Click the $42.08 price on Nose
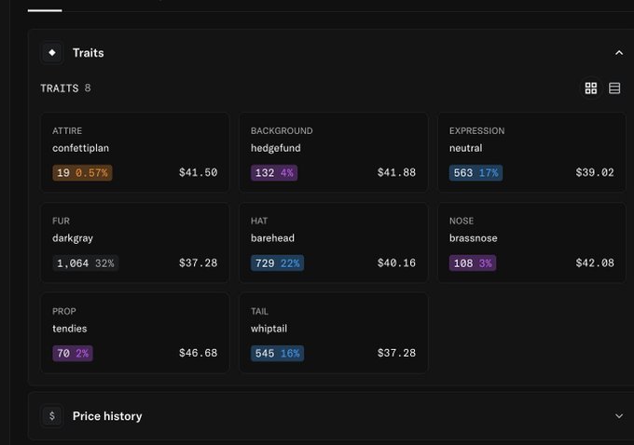The image size is (634, 445). click(595, 263)
